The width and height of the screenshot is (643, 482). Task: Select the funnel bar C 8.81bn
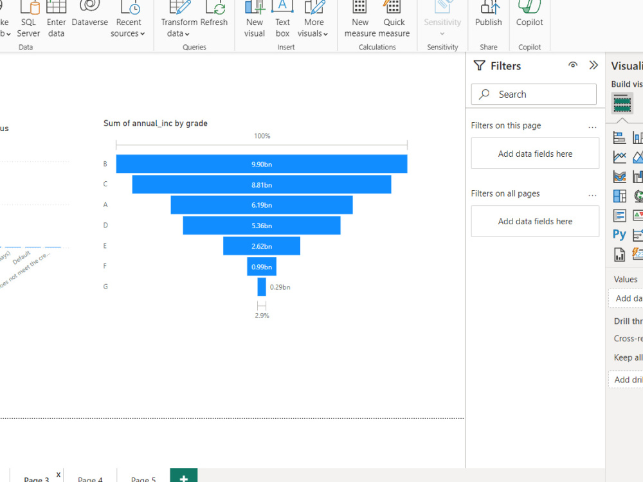click(262, 184)
